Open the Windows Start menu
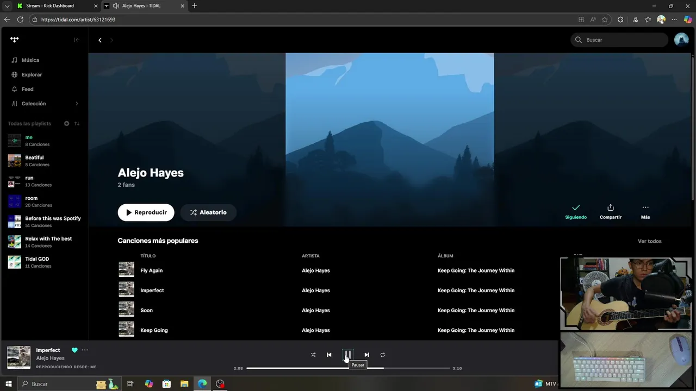The height and width of the screenshot is (391, 696). click(x=9, y=384)
